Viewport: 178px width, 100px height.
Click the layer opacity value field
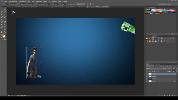tap(174, 69)
